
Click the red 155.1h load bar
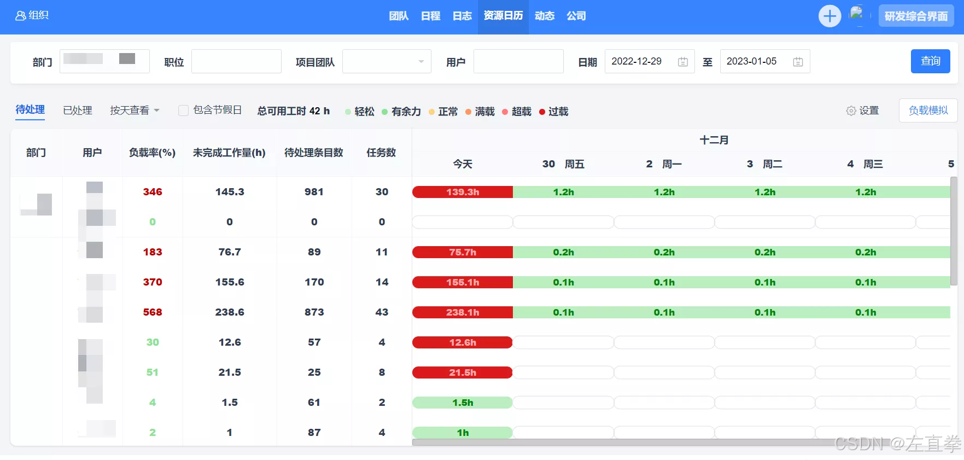pos(463,282)
